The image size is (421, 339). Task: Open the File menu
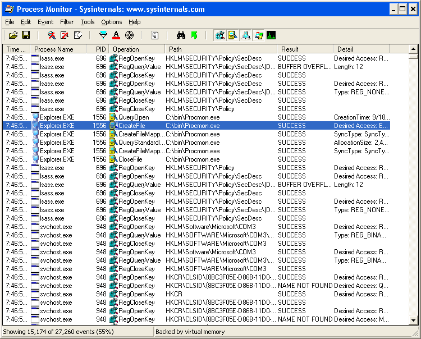10,22
